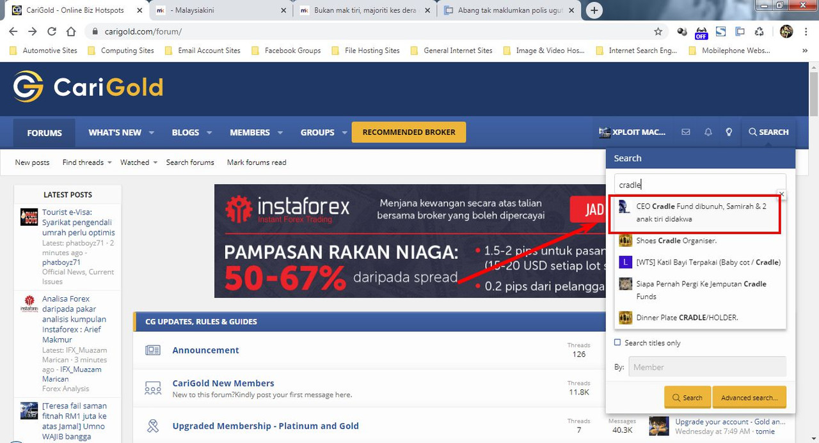Open the Chrome profile avatar
819x443 pixels.
pyautogui.click(x=786, y=31)
